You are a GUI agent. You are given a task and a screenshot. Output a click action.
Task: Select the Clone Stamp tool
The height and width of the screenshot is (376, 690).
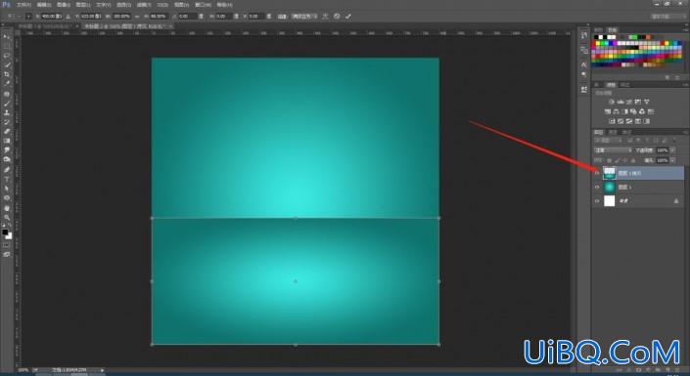click(6, 113)
